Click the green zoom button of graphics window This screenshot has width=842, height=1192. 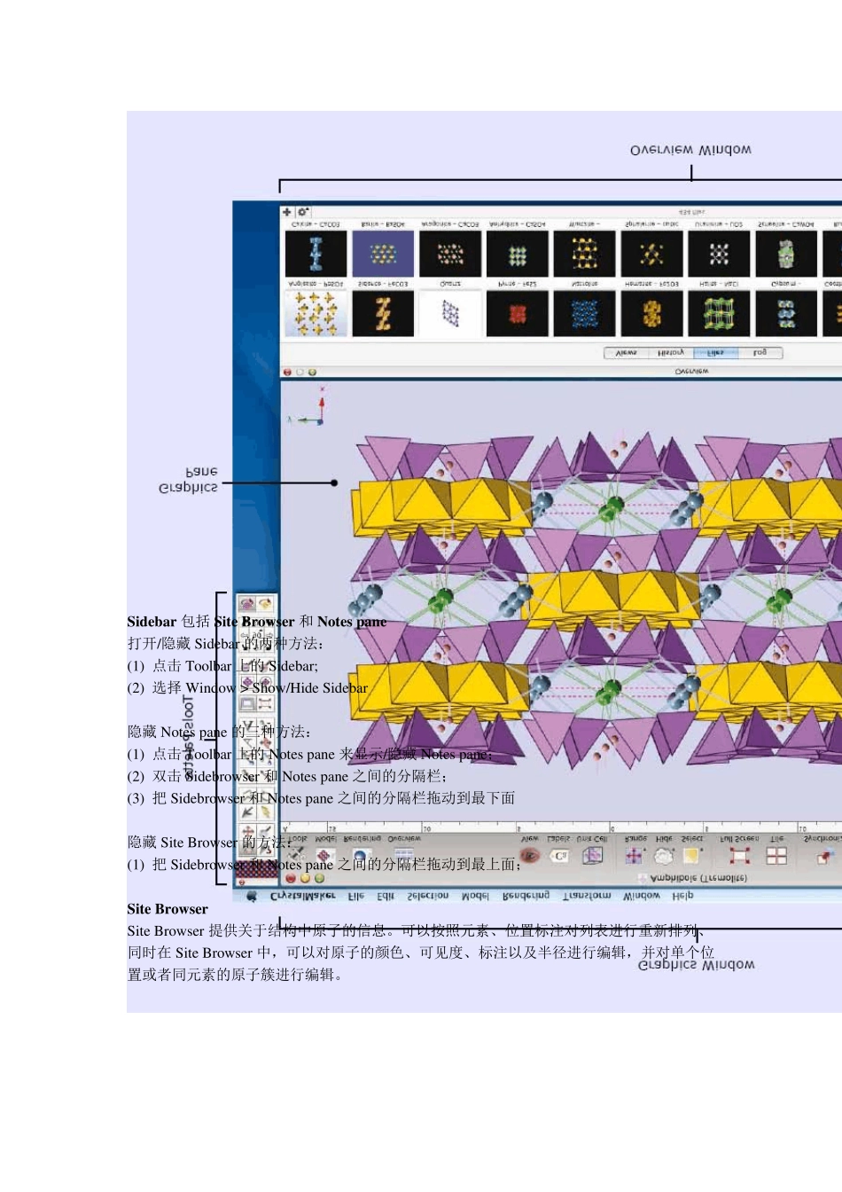click(319, 878)
